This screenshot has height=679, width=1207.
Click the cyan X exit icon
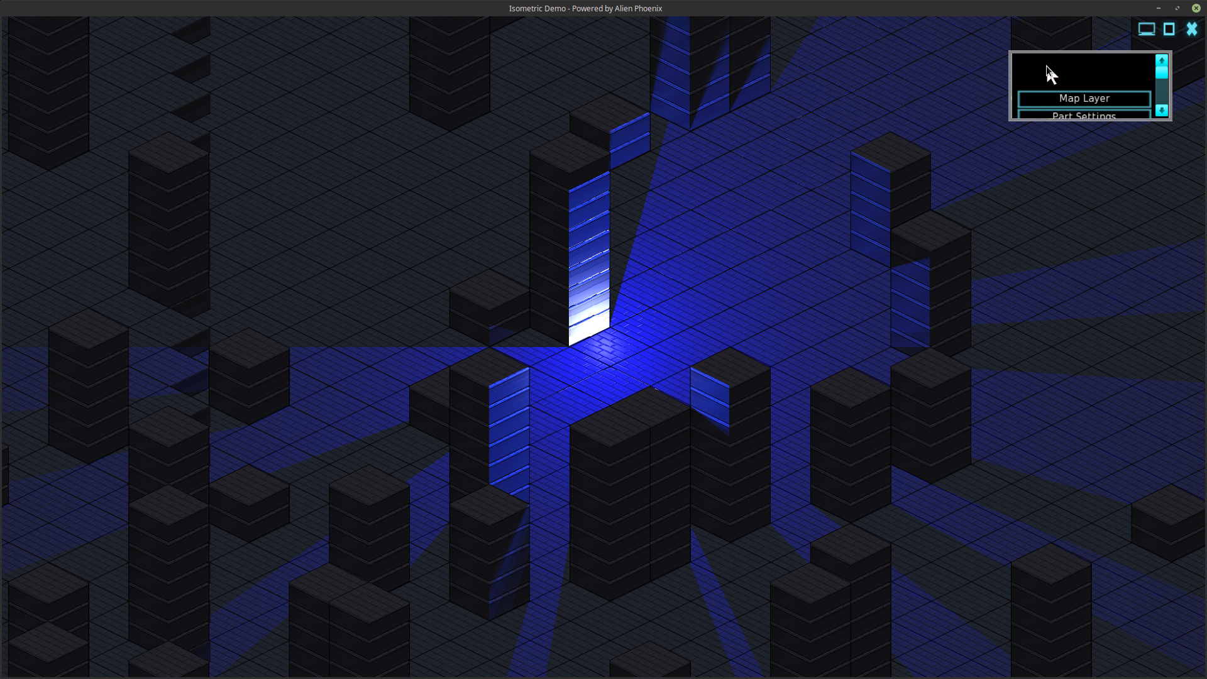point(1192,29)
